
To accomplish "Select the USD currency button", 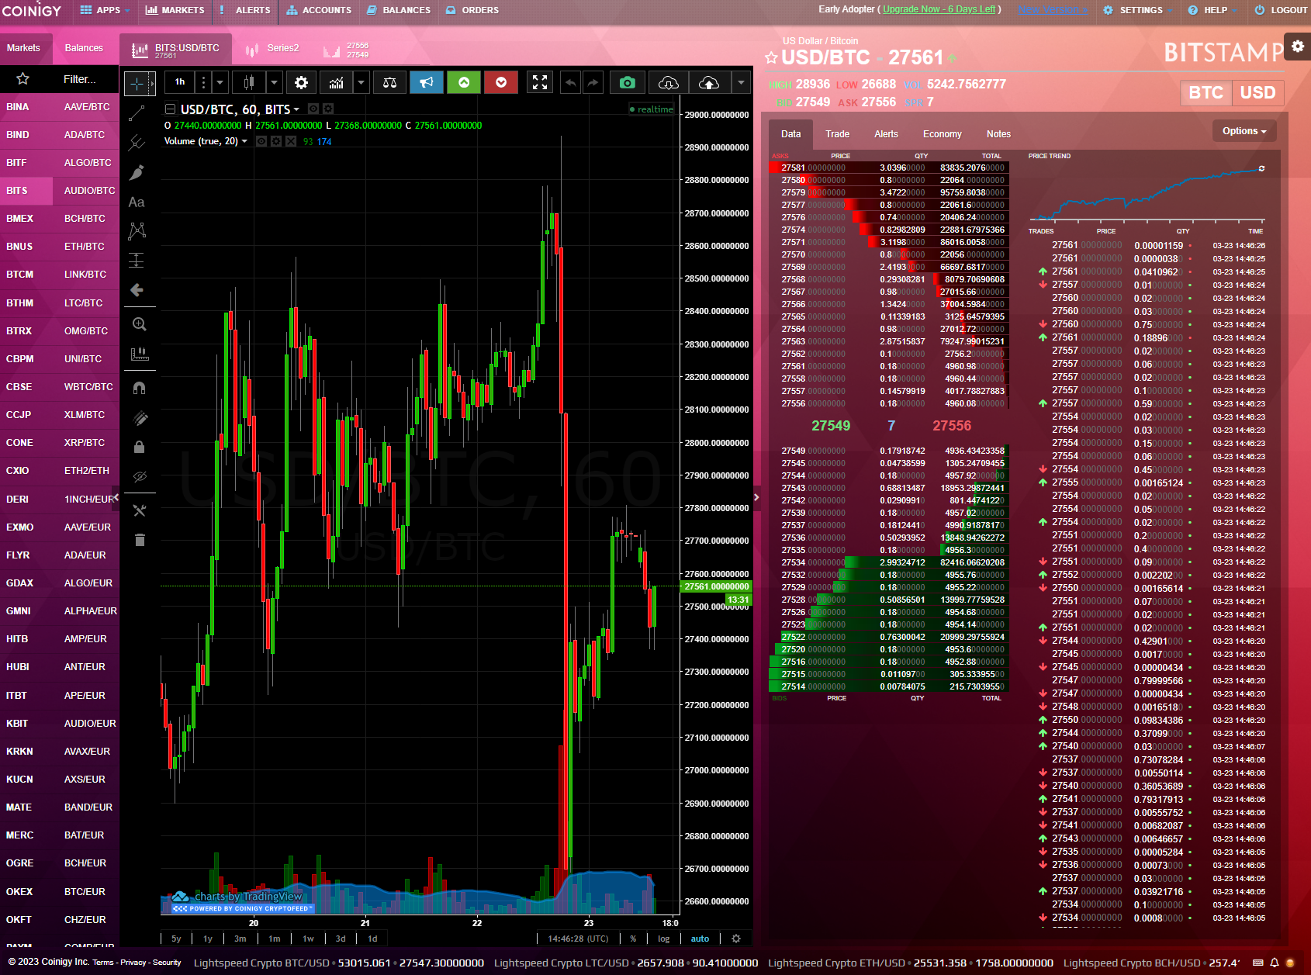I will point(1257,93).
